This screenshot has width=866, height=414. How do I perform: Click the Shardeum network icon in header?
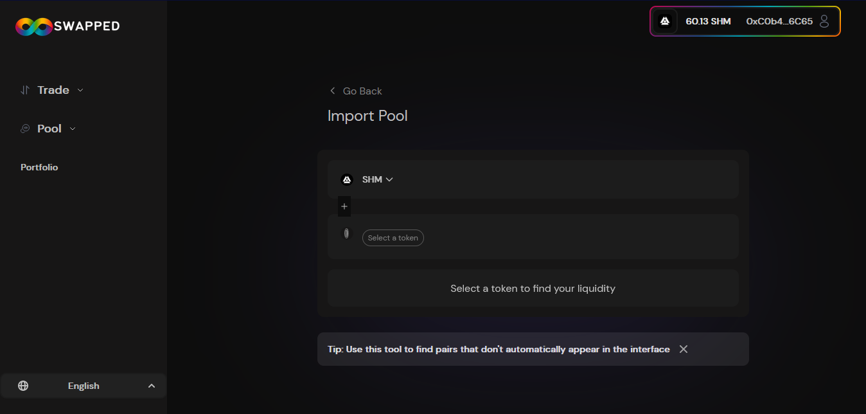click(665, 21)
